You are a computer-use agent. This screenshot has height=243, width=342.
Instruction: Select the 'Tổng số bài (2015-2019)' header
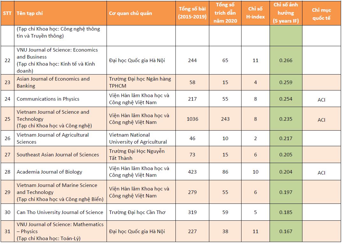192,13
